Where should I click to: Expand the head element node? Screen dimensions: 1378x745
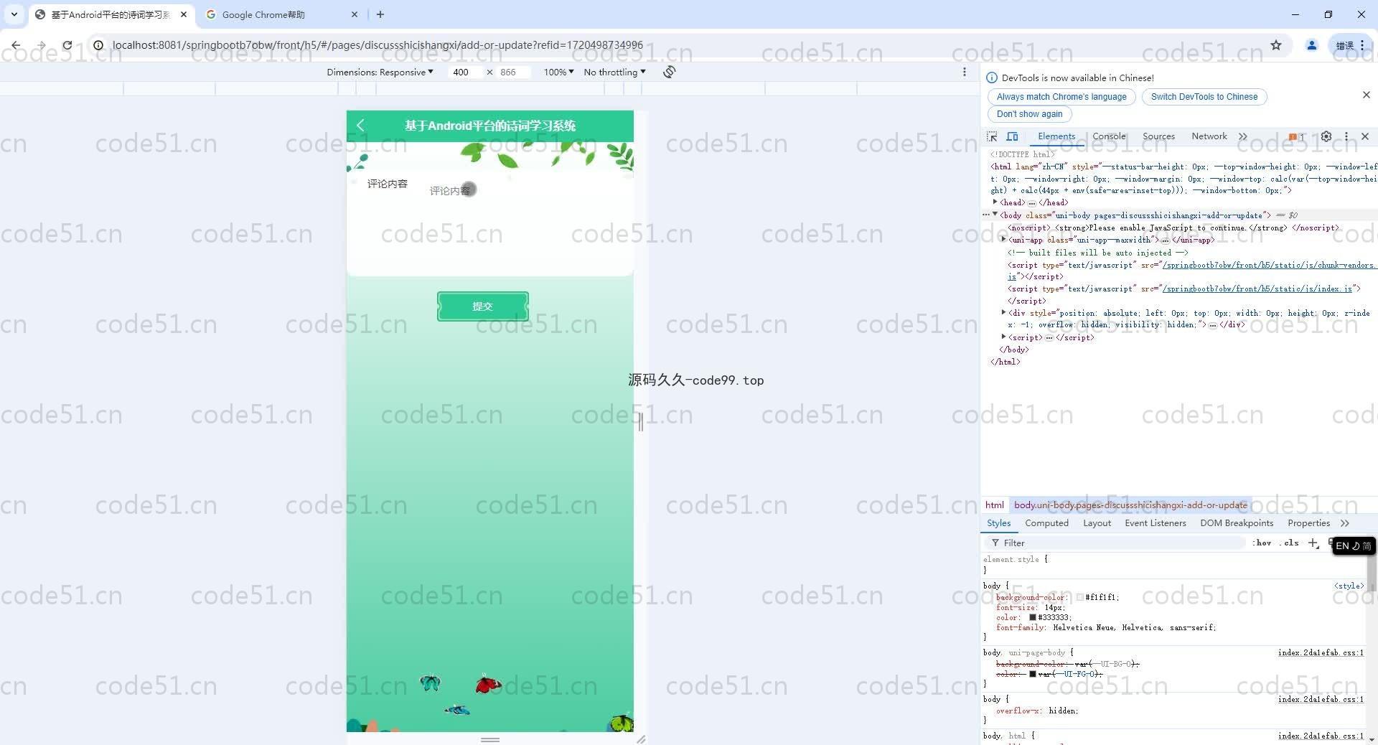[995, 202]
